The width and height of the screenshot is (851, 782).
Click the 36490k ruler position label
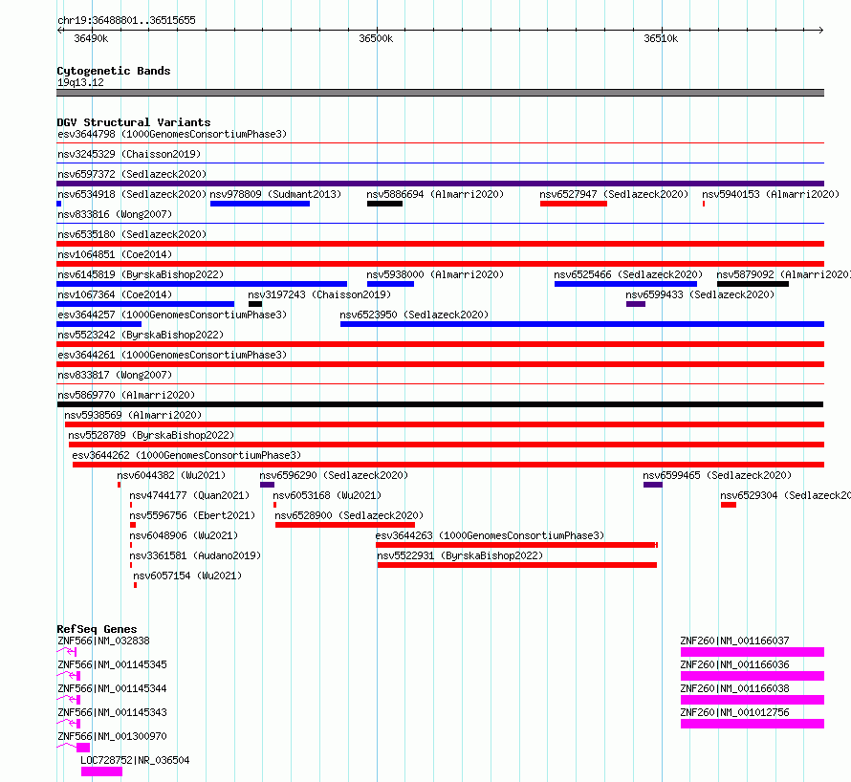coord(91,38)
